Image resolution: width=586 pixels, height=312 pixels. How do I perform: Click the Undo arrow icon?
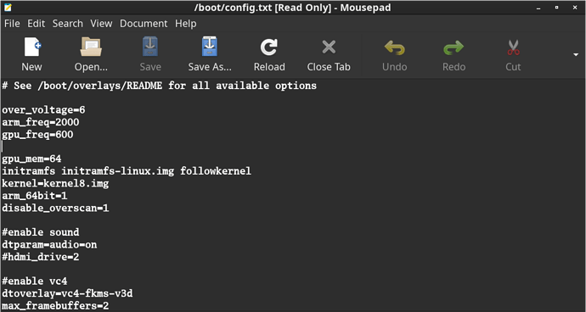click(395, 47)
